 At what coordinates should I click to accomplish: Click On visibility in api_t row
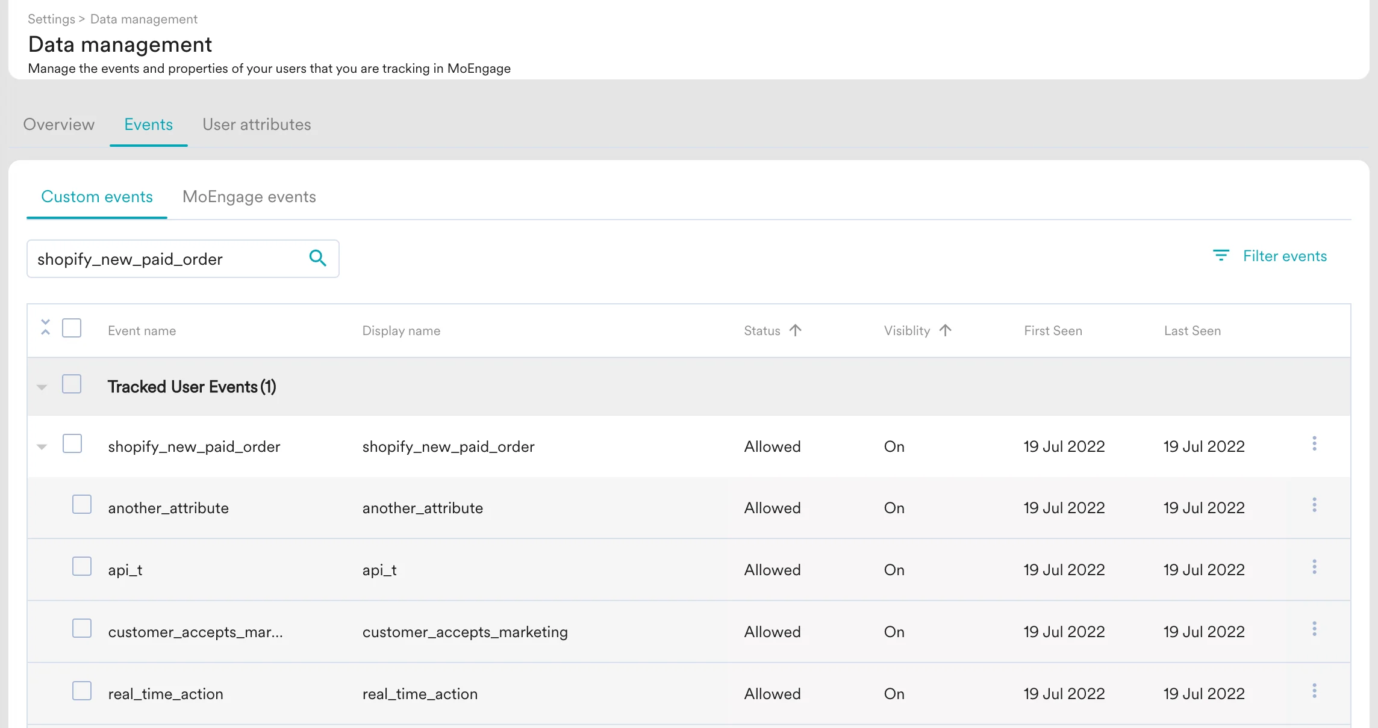point(894,570)
